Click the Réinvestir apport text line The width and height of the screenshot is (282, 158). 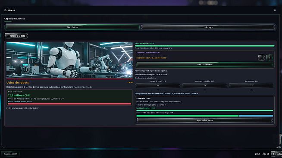pos(151,71)
